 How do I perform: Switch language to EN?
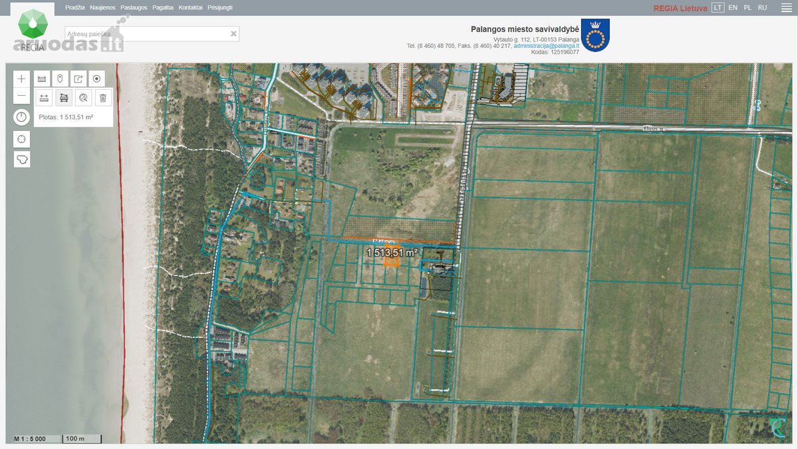pos(733,7)
